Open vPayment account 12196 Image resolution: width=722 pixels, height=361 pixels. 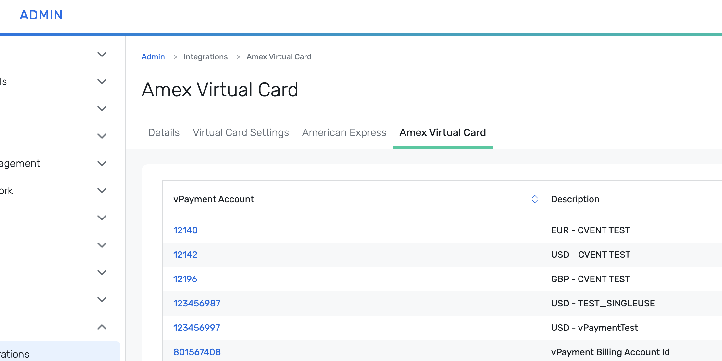pyautogui.click(x=185, y=279)
